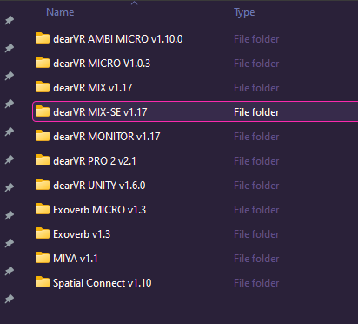Screen dimensions: 358x324
Task: Click the sort arrow above Name column
Action: pyautogui.click(x=134, y=3)
